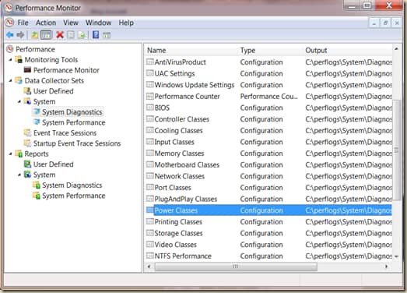Click the Power Classes row icon
Viewport: 407px width, 293px height.
[x=149, y=210]
